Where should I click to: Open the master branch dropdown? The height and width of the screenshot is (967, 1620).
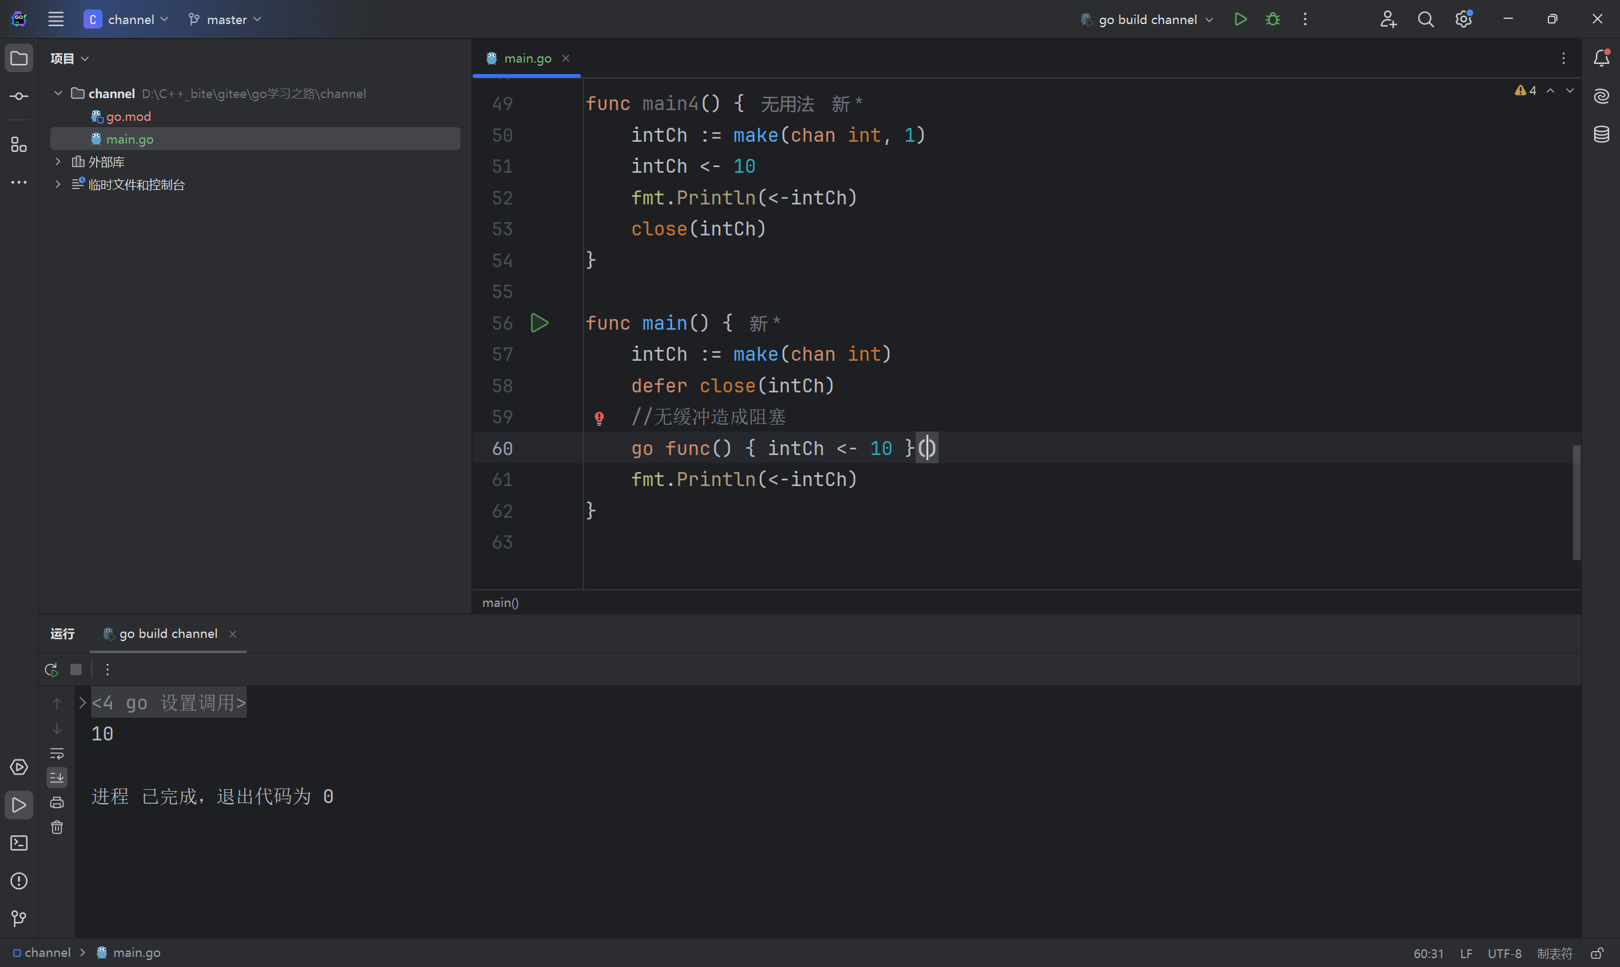point(225,20)
